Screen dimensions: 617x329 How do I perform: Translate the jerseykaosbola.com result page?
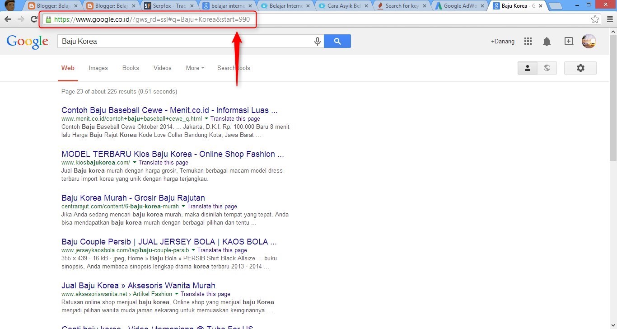(x=222, y=250)
